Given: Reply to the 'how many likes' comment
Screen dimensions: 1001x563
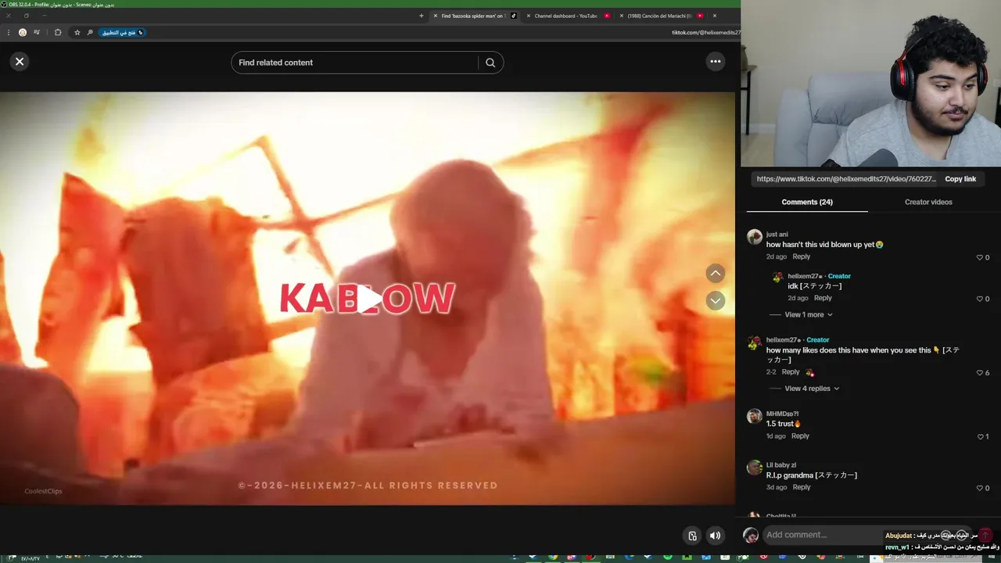Looking at the screenshot, I should (791, 372).
